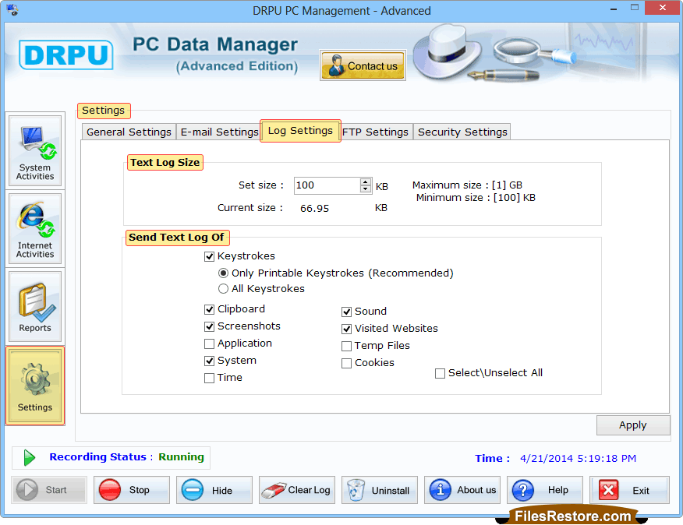Open Internet Activities panel icon
This screenshot has width=683, height=525.
35,219
